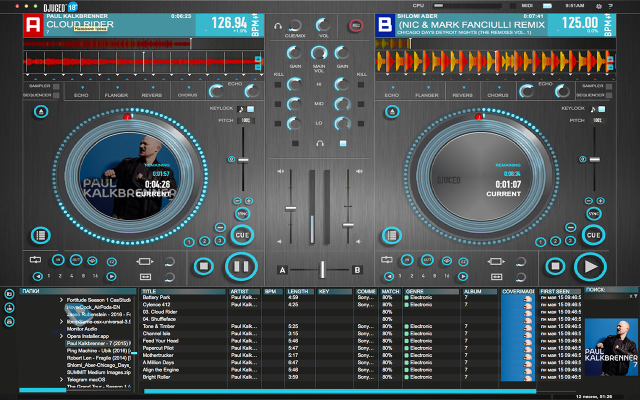
Task: Start playback on deck B
Action: [x=590, y=266]
